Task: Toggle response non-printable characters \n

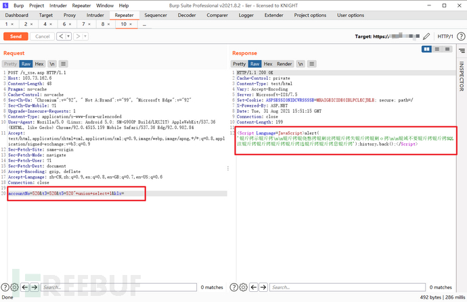Action: (x=301, y=64)
